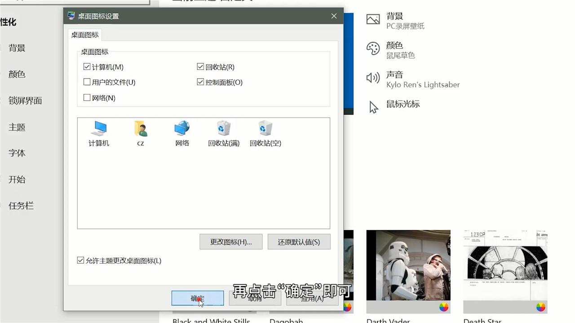Enable the 网络(N) checkbox
This screenshot has height=323, width=575.
point(87,97)
